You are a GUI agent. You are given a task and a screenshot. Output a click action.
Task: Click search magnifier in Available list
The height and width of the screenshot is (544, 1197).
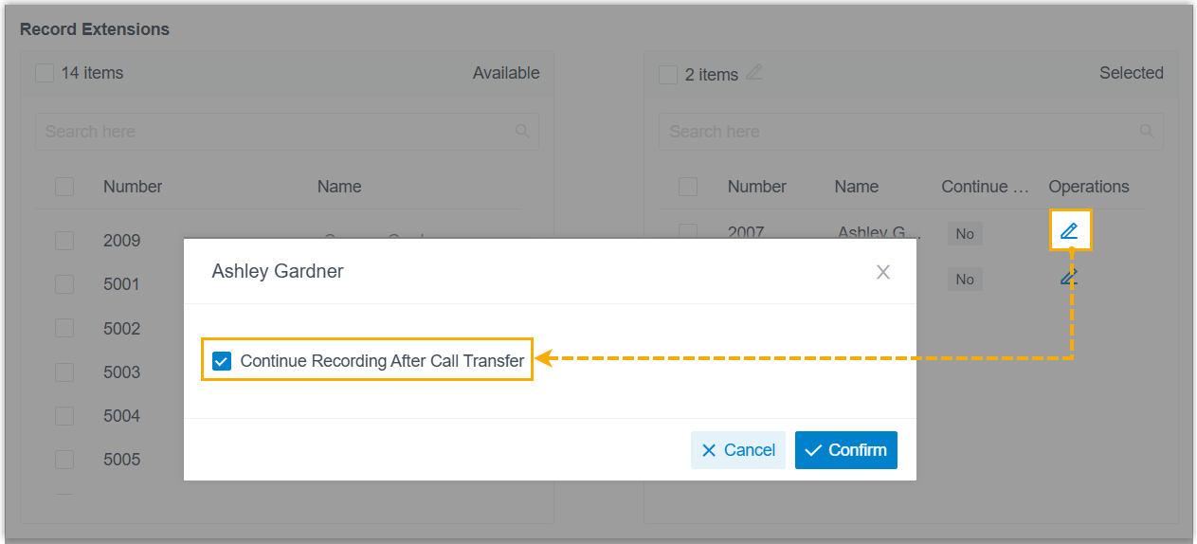522,132
